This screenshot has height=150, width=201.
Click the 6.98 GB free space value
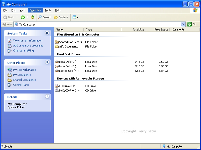[x=163, y=66]
